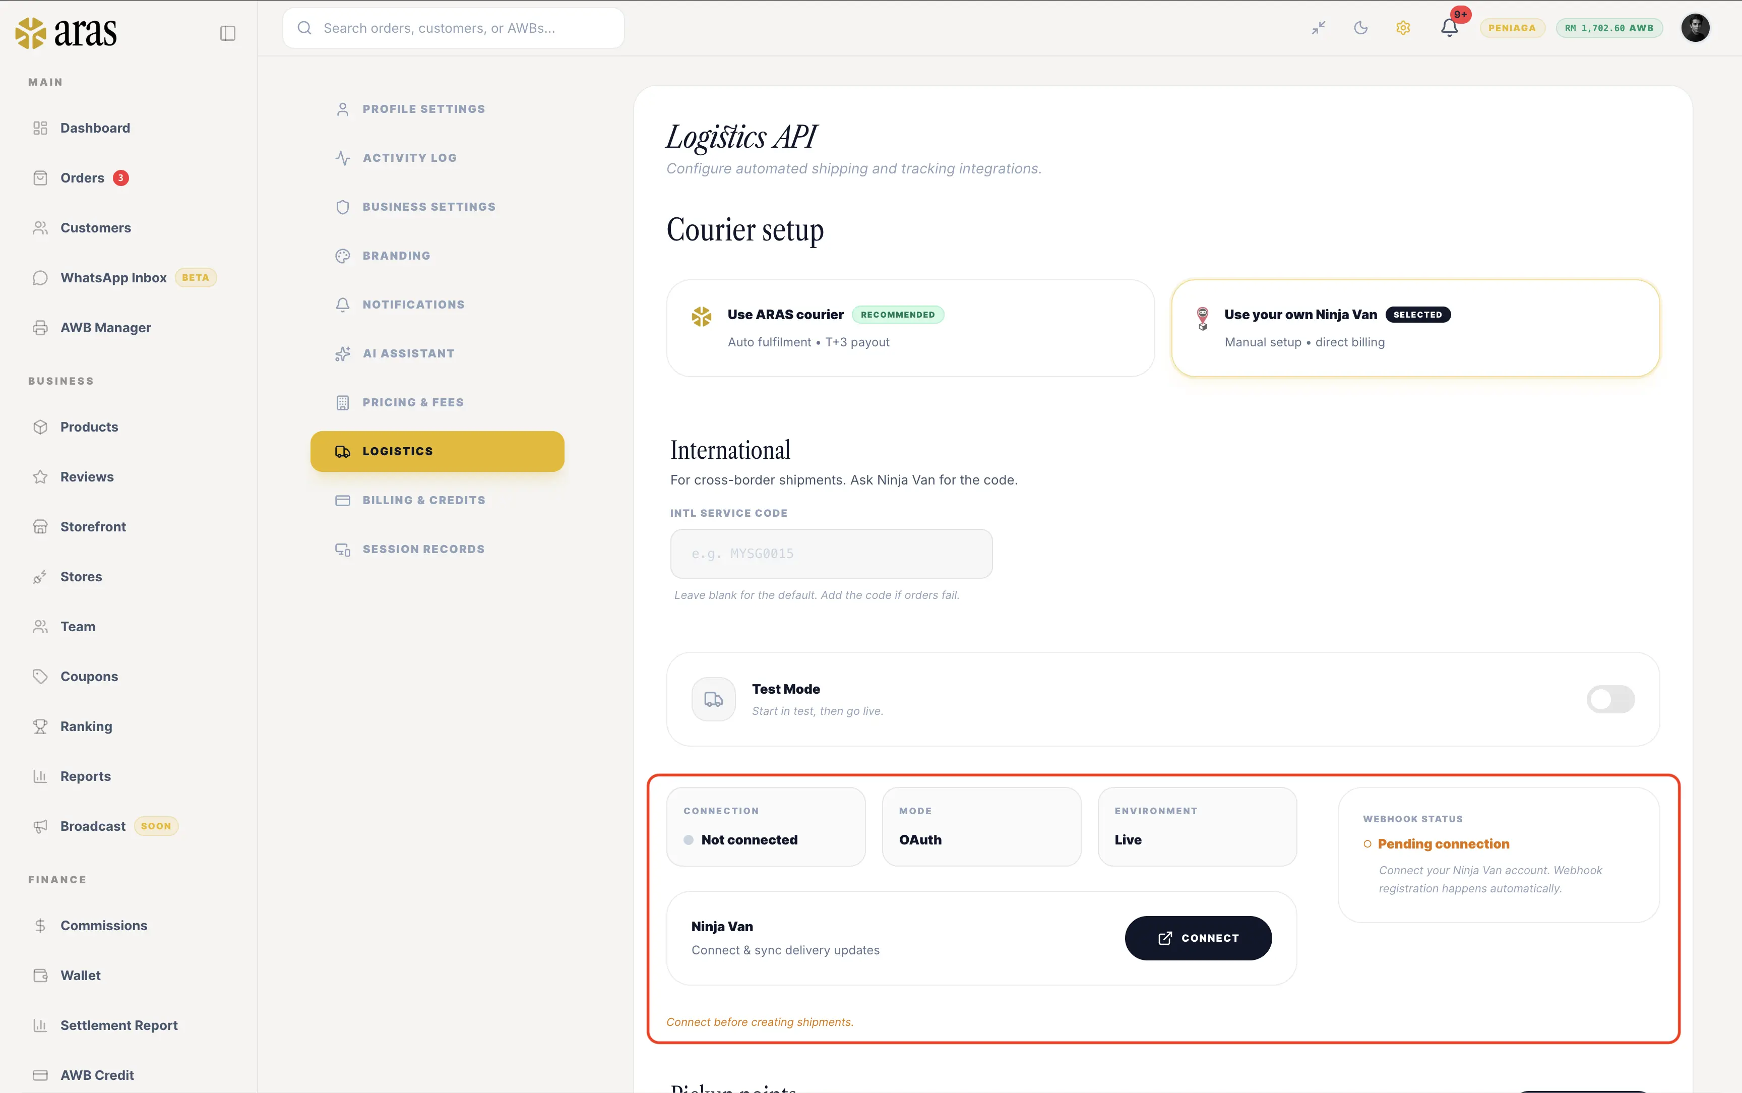Click 'Connect before creating shipments.' notice
Image resolution: width=1742 pixels, height=1093 pixels.
760,1022
